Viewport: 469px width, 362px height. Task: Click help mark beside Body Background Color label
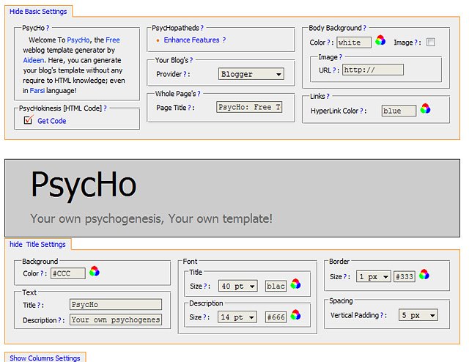tap(328, 43)
